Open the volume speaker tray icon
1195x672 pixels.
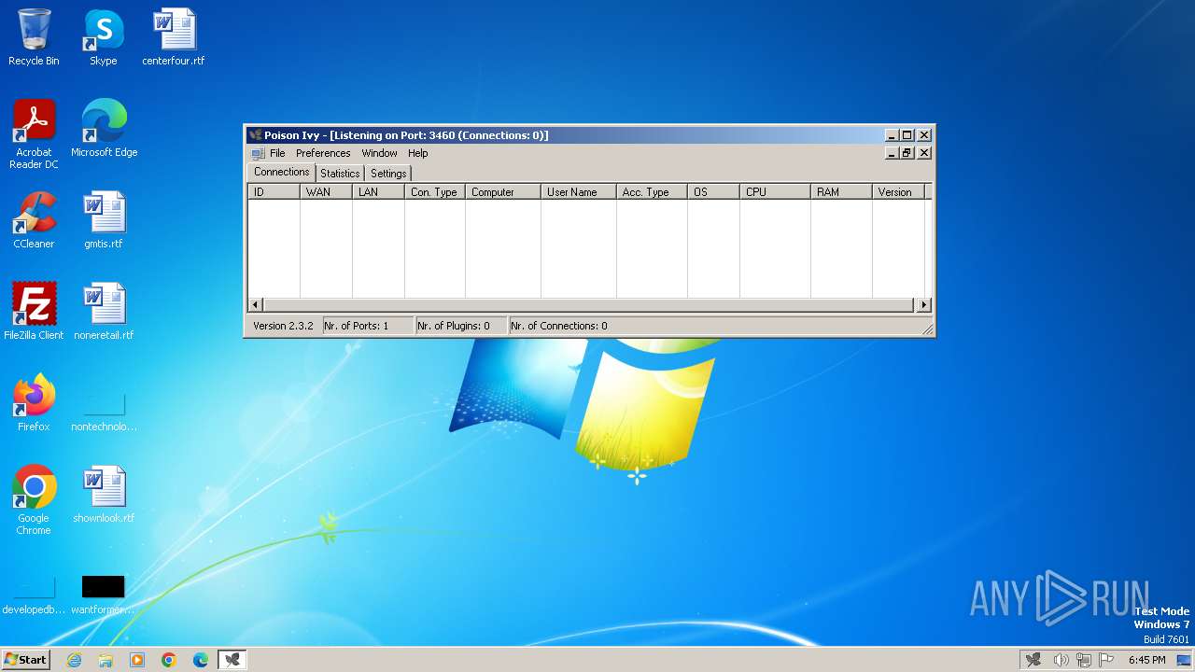1061,660
